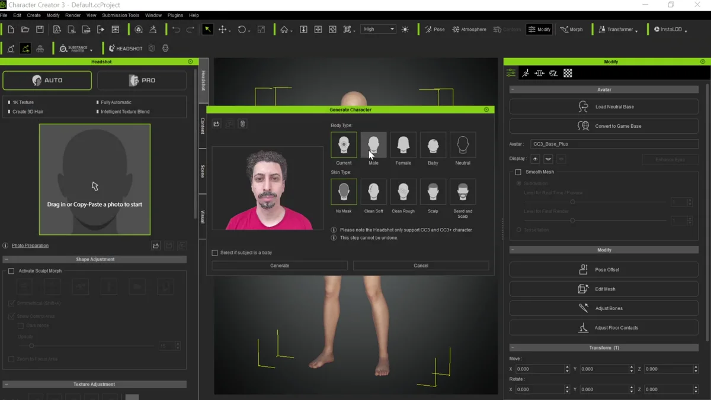Click the Generate button
711x400 pixels.
(x=280, y=266)
